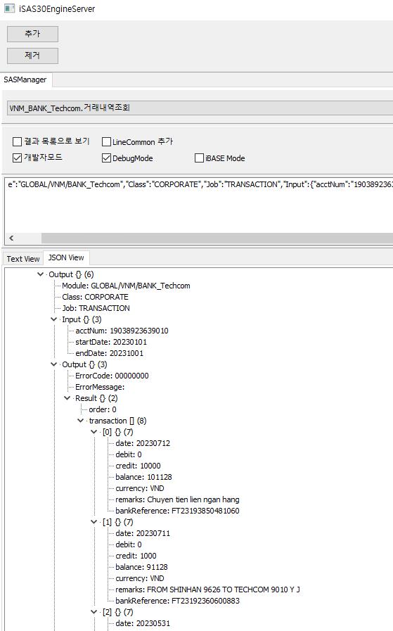Select the order: 0 row

click(x=103, y=409)
